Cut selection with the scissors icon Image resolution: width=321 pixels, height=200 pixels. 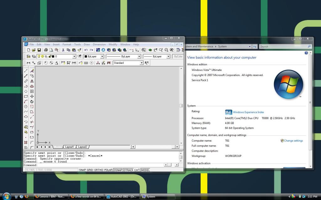[x=63, y=50]
